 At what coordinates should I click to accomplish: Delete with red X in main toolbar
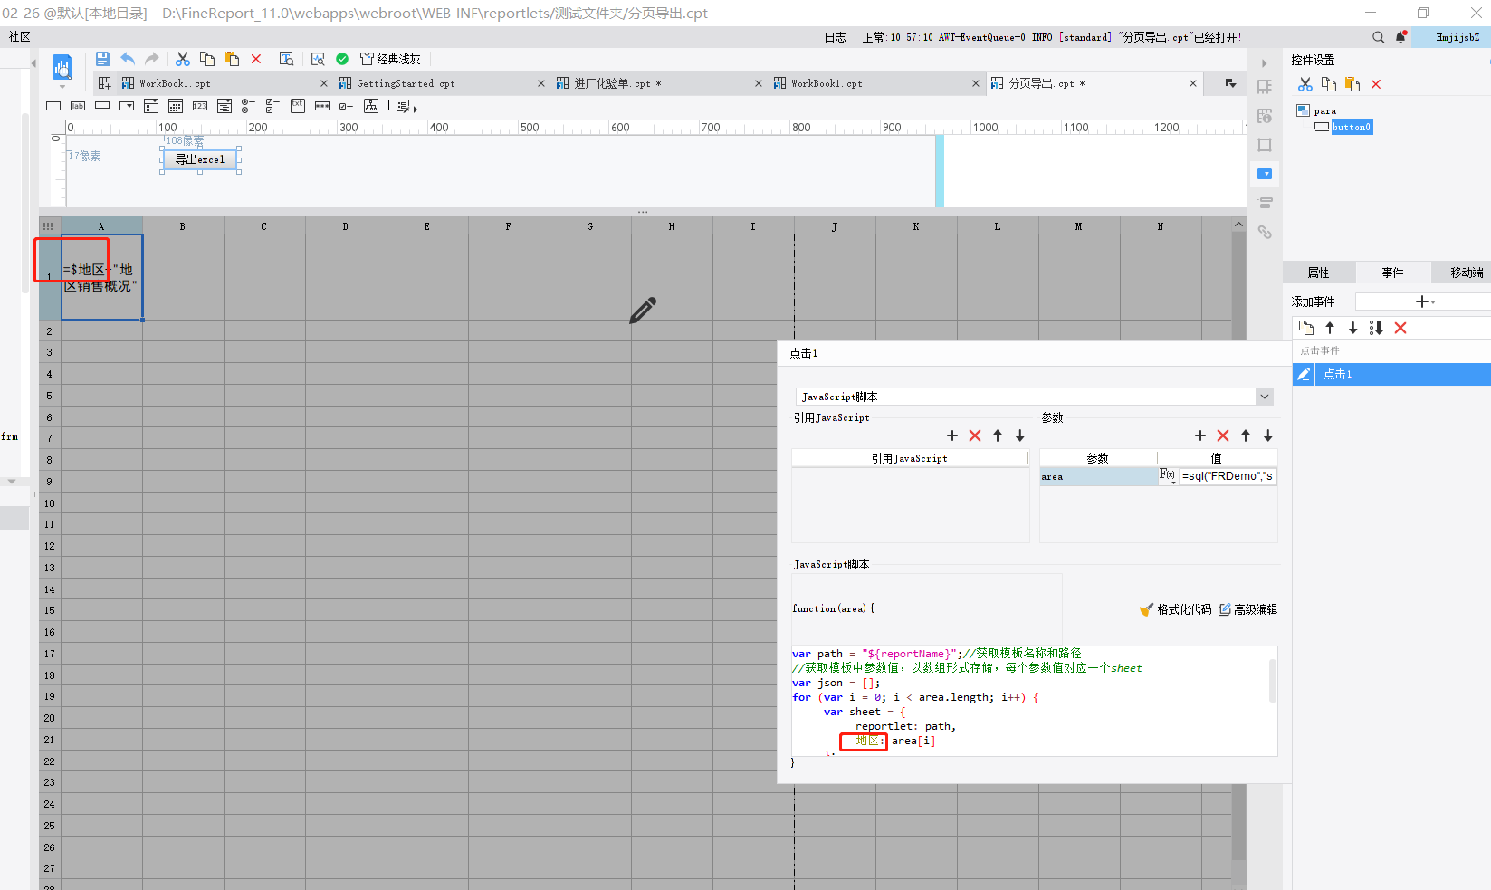pyautogui.click(x=256, y=59)
